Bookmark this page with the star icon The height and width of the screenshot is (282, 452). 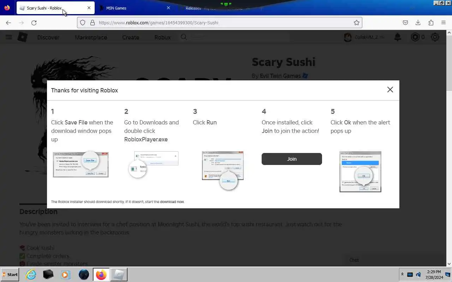[x=357, y=23]
